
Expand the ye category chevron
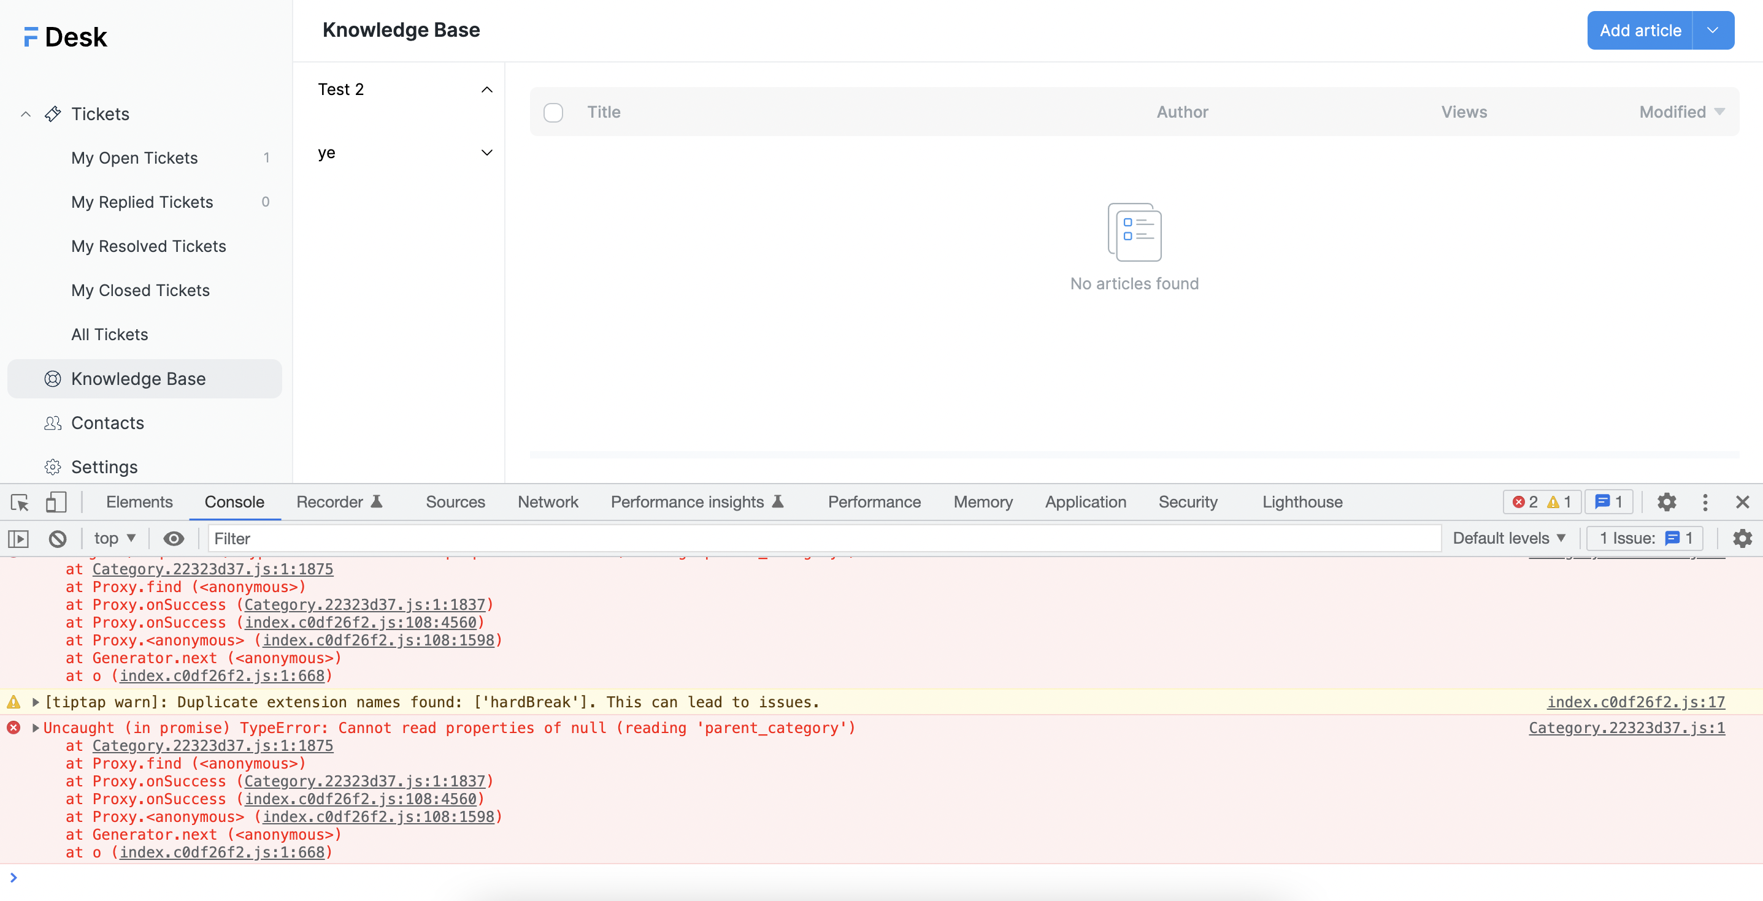point(486,153)
